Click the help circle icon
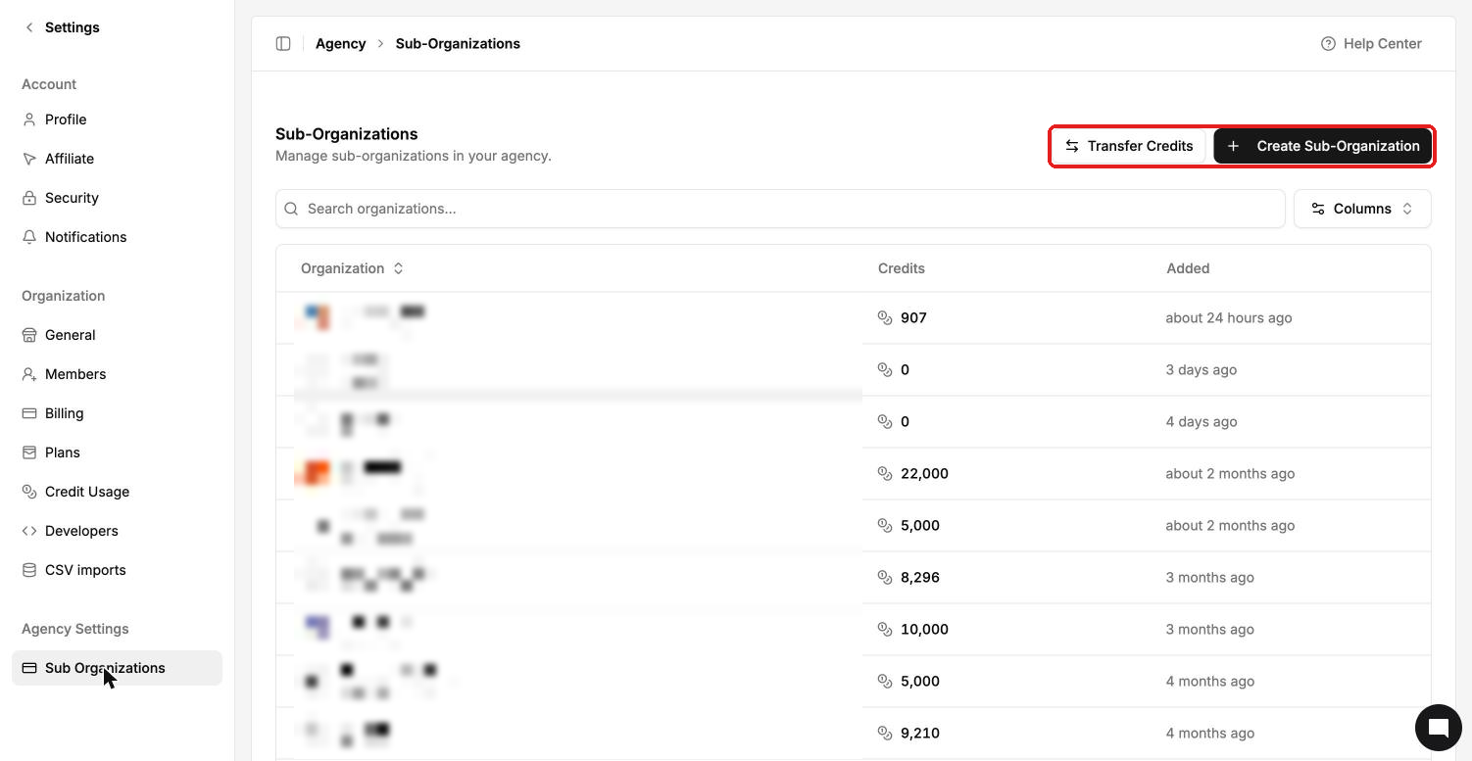Screen dimensions: 1472x761 coord(1328,43)
